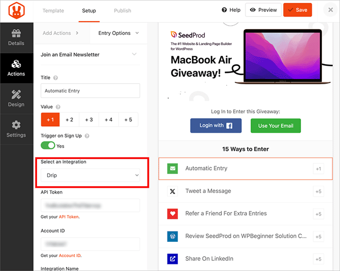This screenshot has width=340, height=271.
Task: Click the X icon for Tweet a Message
Action: point(173,191)
